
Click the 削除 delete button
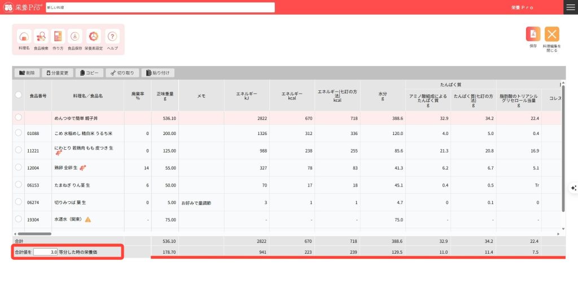27,73
